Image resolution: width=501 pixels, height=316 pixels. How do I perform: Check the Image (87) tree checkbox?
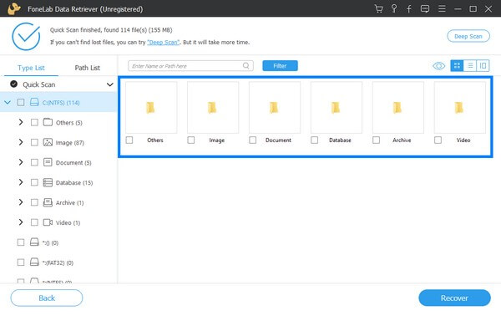[x=34, y=142]
